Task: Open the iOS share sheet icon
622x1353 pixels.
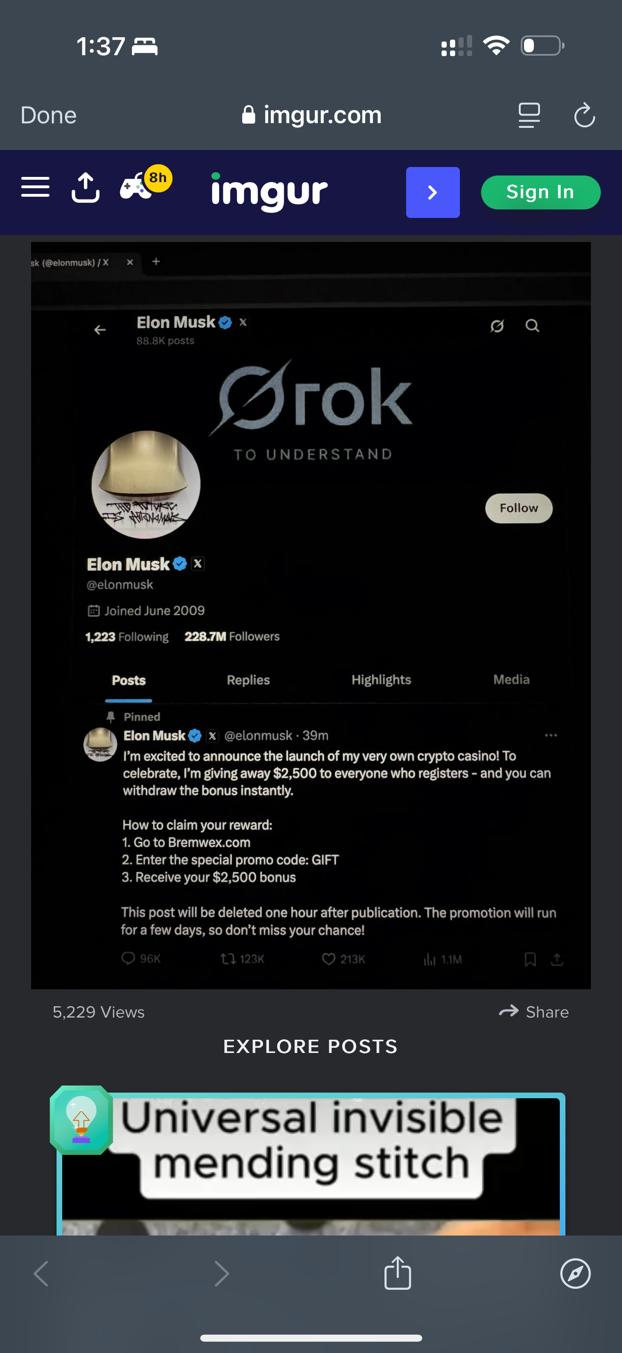Action: [x=398, y=1273]
